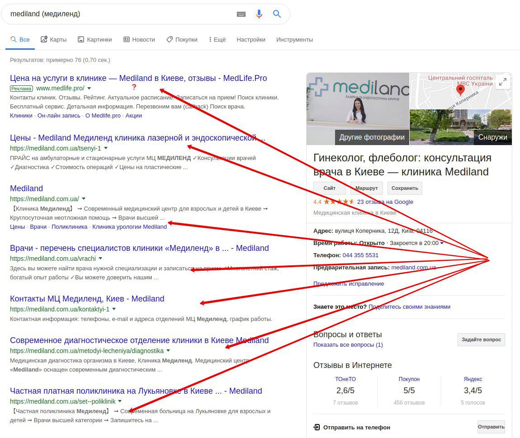
Task: Click Предложить исправление link
Action: [349, 284]
